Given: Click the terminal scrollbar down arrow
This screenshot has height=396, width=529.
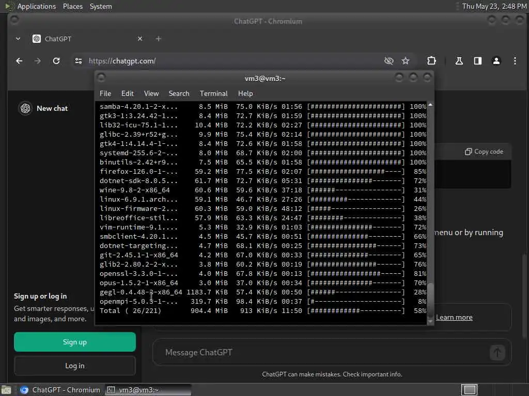Looking at the screenshot, I should (x=430, y=322).
